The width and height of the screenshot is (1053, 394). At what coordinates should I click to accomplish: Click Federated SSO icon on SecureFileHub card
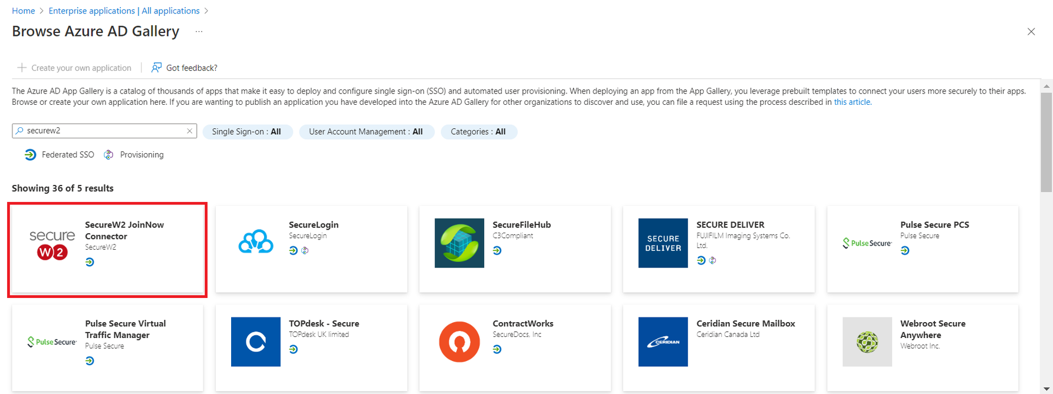tap(497, 250)
